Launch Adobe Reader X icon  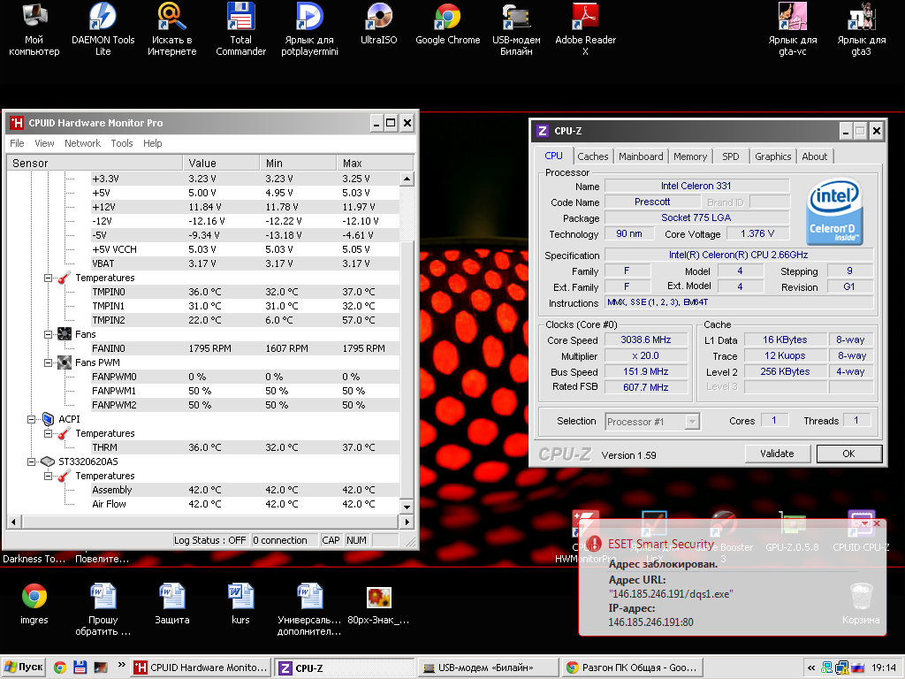click(x=585, y=18)
